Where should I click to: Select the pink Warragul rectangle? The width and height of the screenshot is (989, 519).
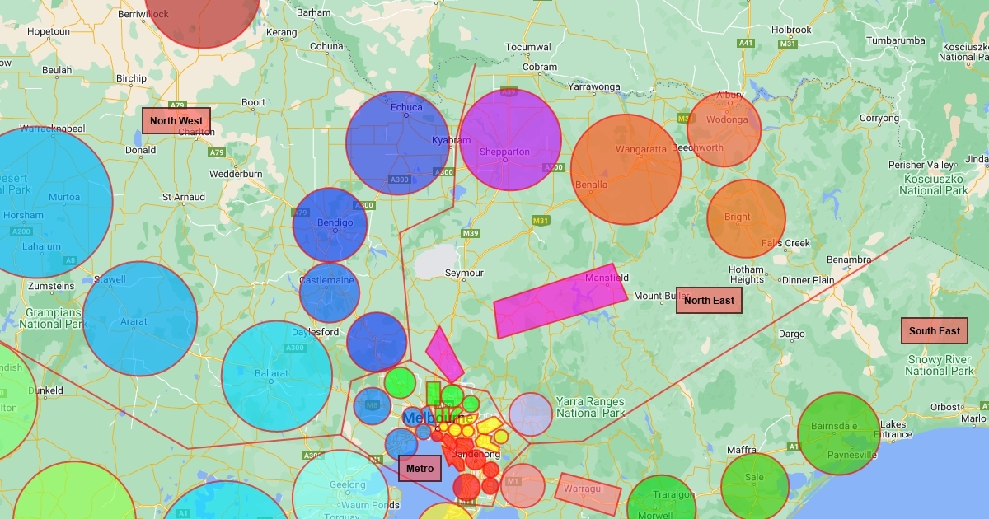click(x=588, y=491)
